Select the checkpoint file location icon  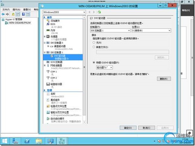coord(48,106)
